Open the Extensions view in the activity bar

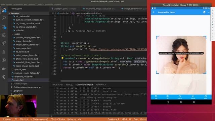pos(4,43)
